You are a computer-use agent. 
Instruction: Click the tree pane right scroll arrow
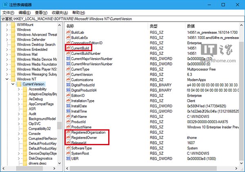pyautogui.click(x=54, y=168)
